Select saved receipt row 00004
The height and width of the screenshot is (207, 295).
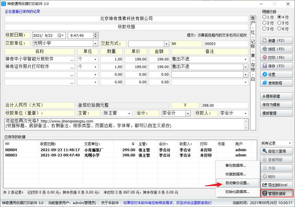point(130,150)
